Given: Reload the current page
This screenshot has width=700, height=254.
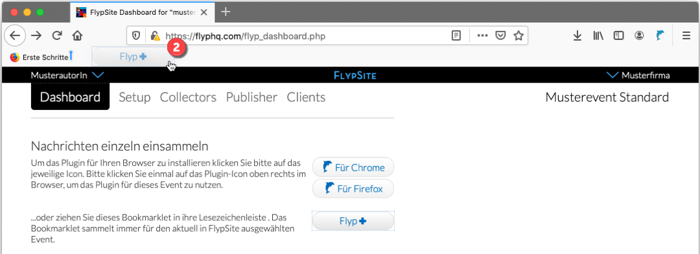Looking at the screenshot, I should (x=57, y=36).
